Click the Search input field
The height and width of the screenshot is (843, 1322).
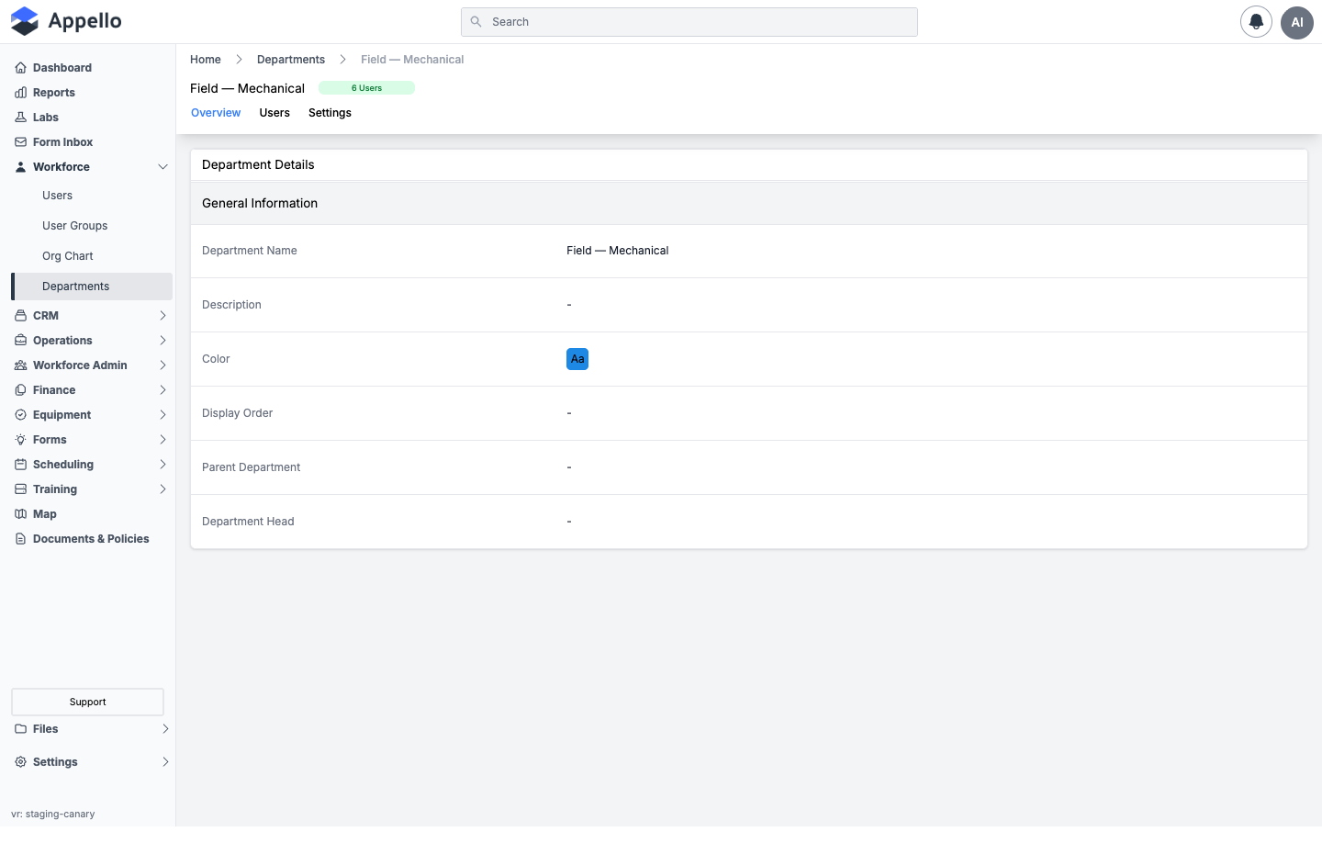(x=689, y=22)
